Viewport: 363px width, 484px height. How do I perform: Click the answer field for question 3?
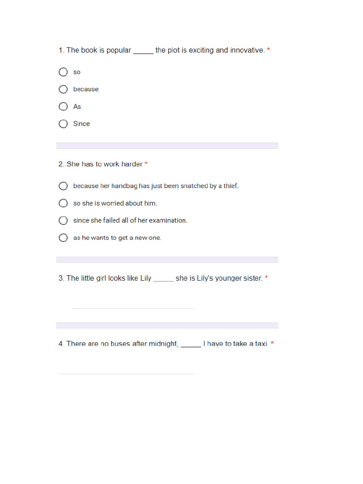pos(132,303)
